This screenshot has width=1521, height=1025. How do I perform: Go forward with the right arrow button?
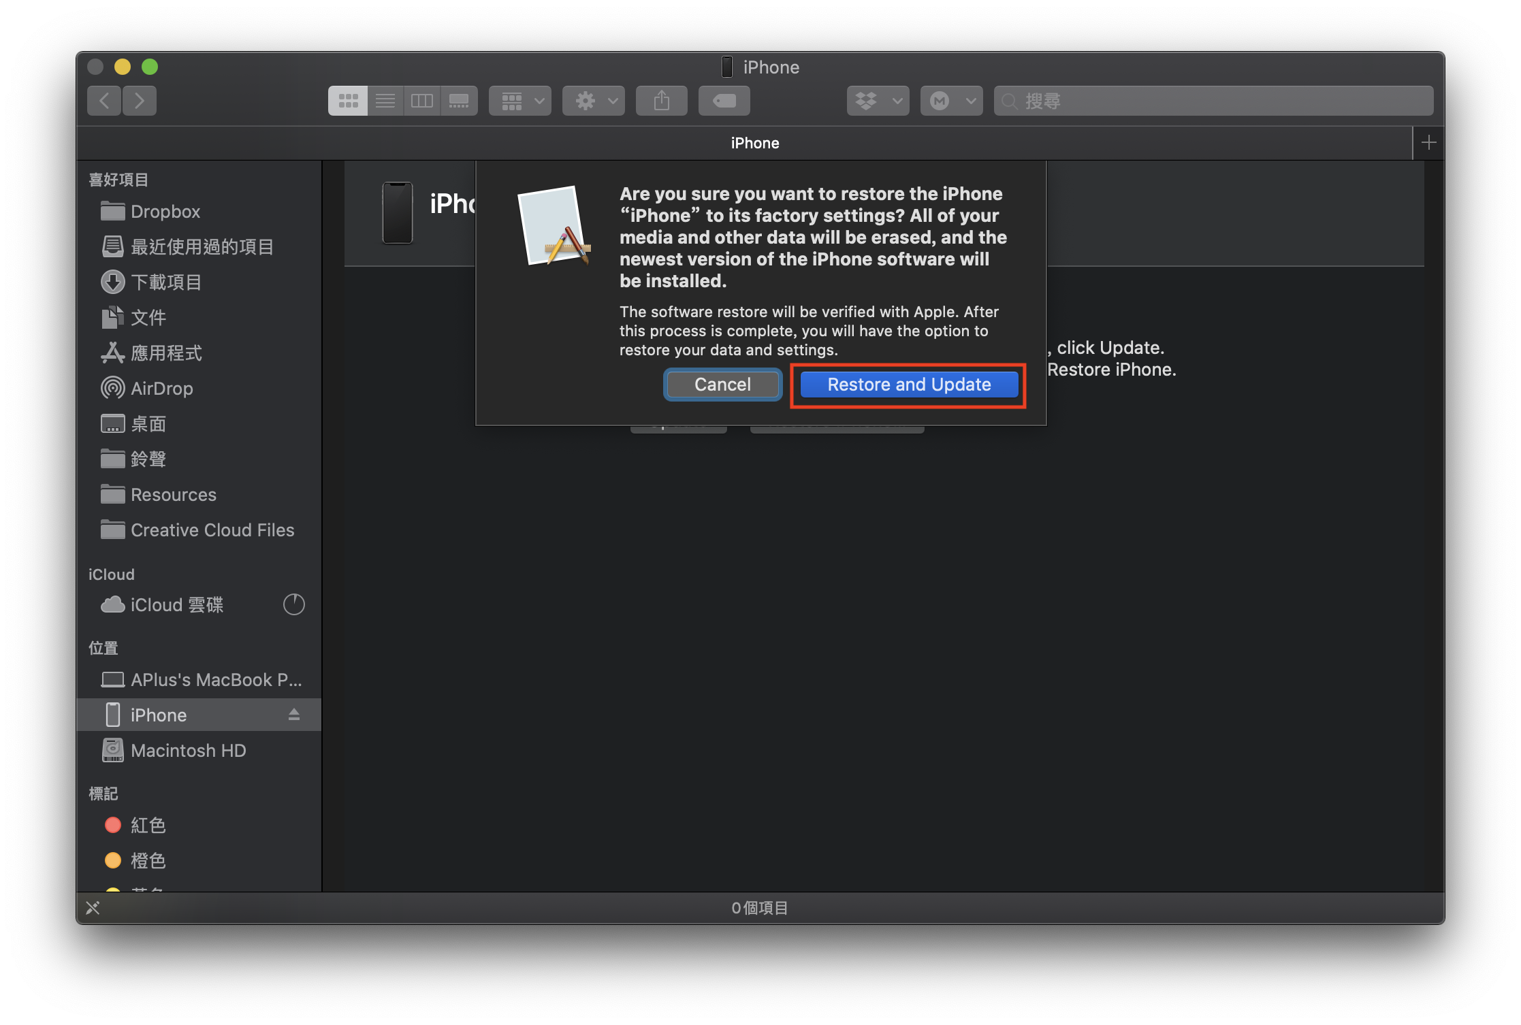(140, 101)
